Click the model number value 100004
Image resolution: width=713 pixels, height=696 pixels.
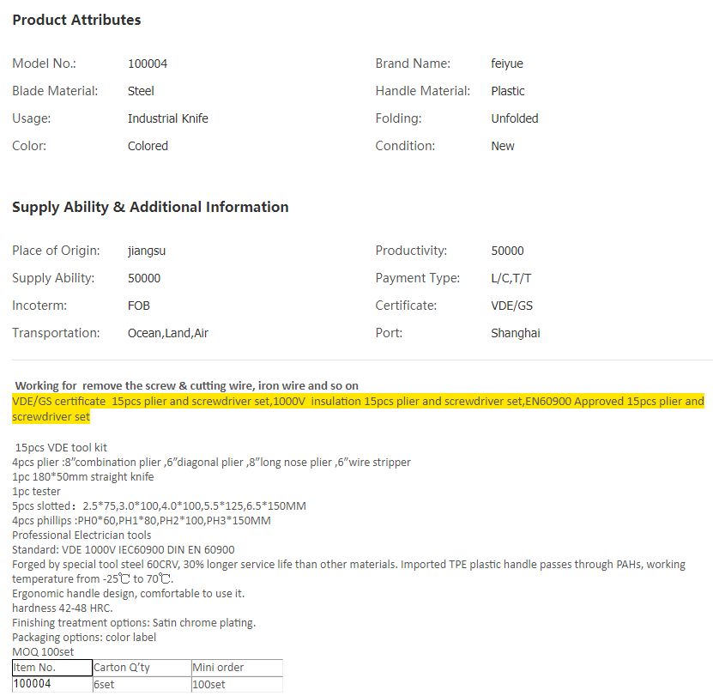tap(148, 64)
